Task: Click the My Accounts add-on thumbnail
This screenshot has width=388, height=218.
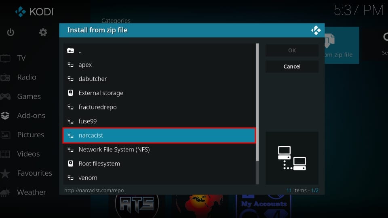Action: coord(264,206)
